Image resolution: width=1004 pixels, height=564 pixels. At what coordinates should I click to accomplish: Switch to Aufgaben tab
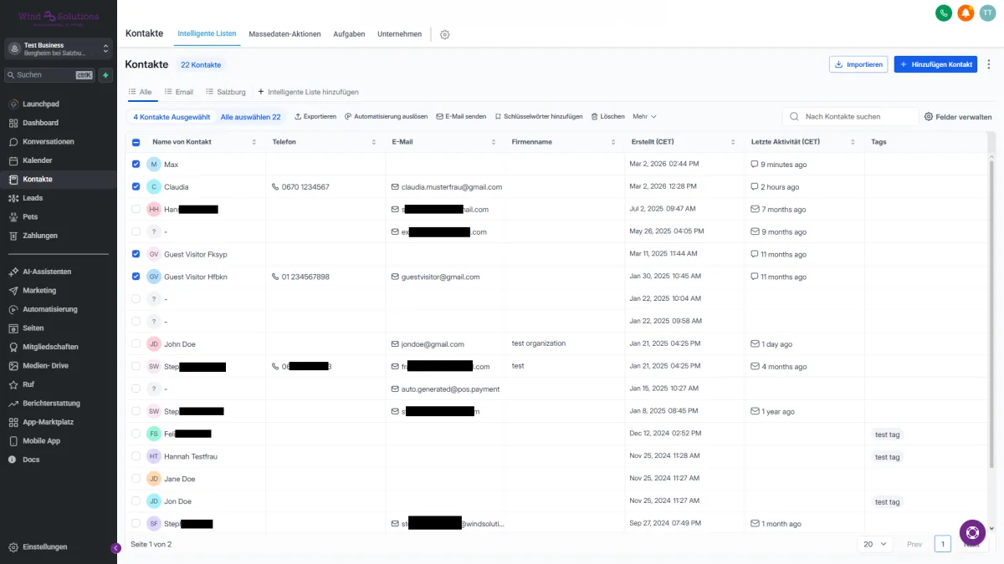[349, 34]
